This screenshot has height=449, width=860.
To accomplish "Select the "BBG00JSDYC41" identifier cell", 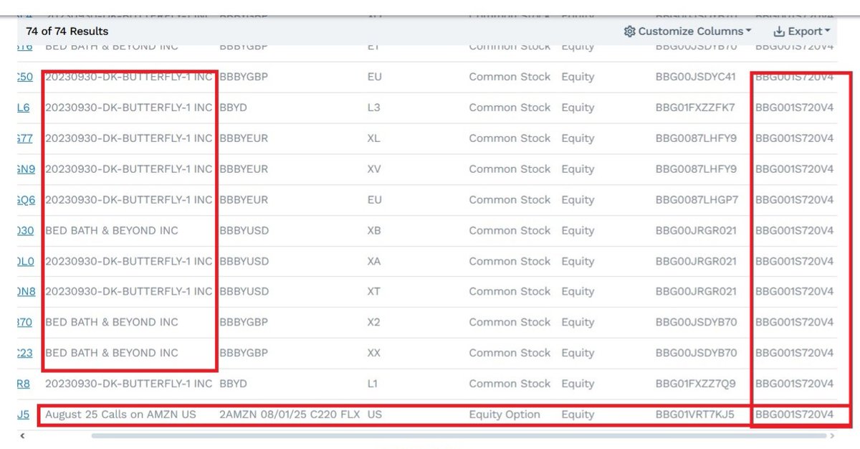I will click(695, 77).
